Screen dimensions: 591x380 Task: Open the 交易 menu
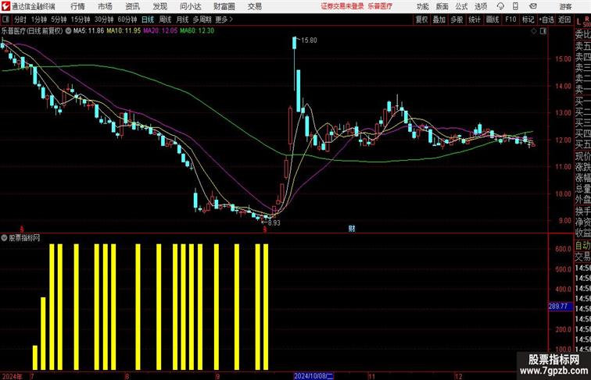tap(254, 6)
